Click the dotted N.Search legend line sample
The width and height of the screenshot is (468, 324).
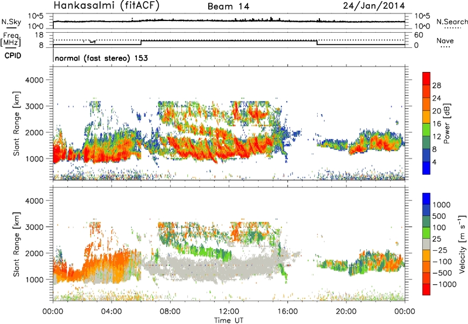click(452, 28)
